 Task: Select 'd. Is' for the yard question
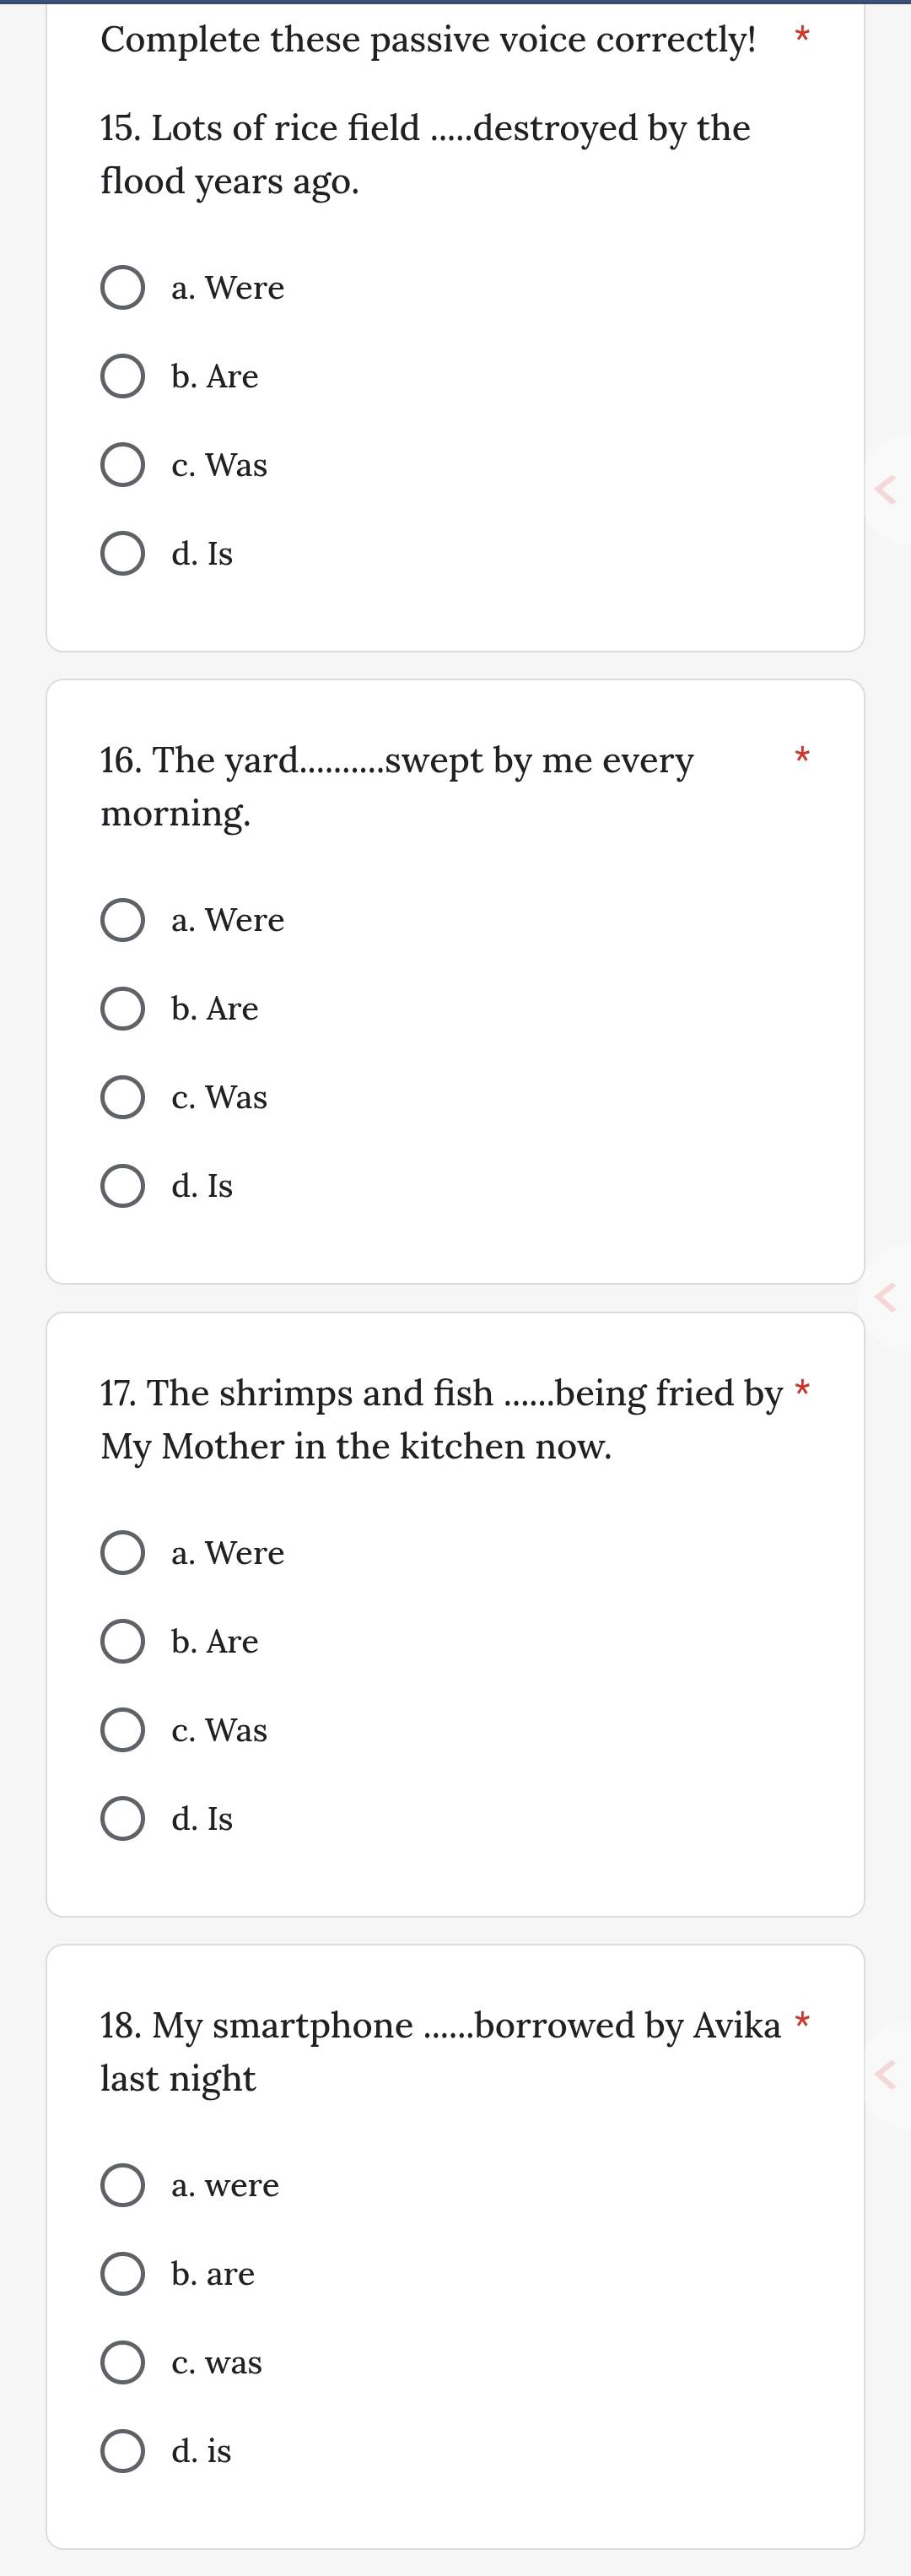click(x=123, y=1186)
